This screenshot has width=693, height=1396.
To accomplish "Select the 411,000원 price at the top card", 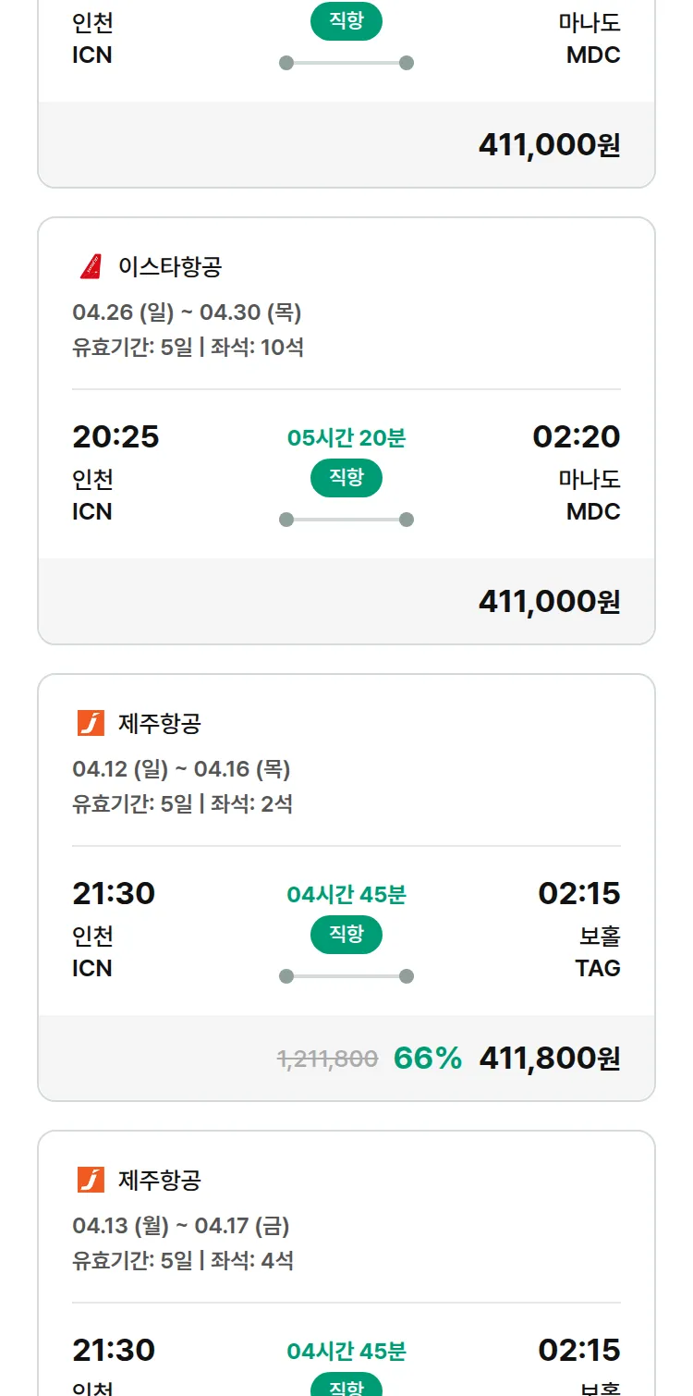I will pyautogui.click(x=549, y=145).
